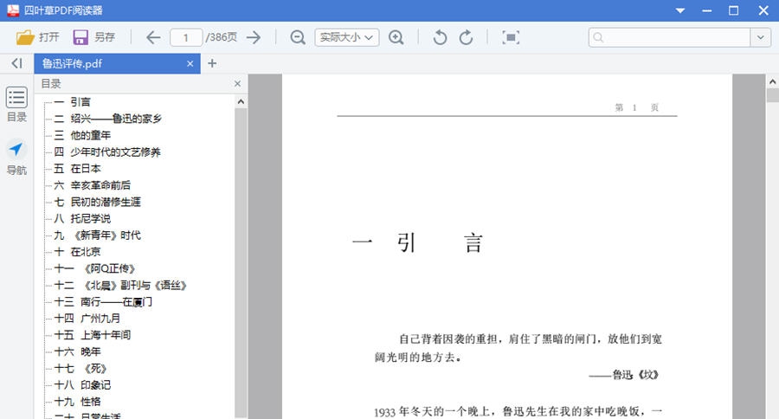
Task: Open the 实际大小 zoom level dropdown
Action: [346, 37]
